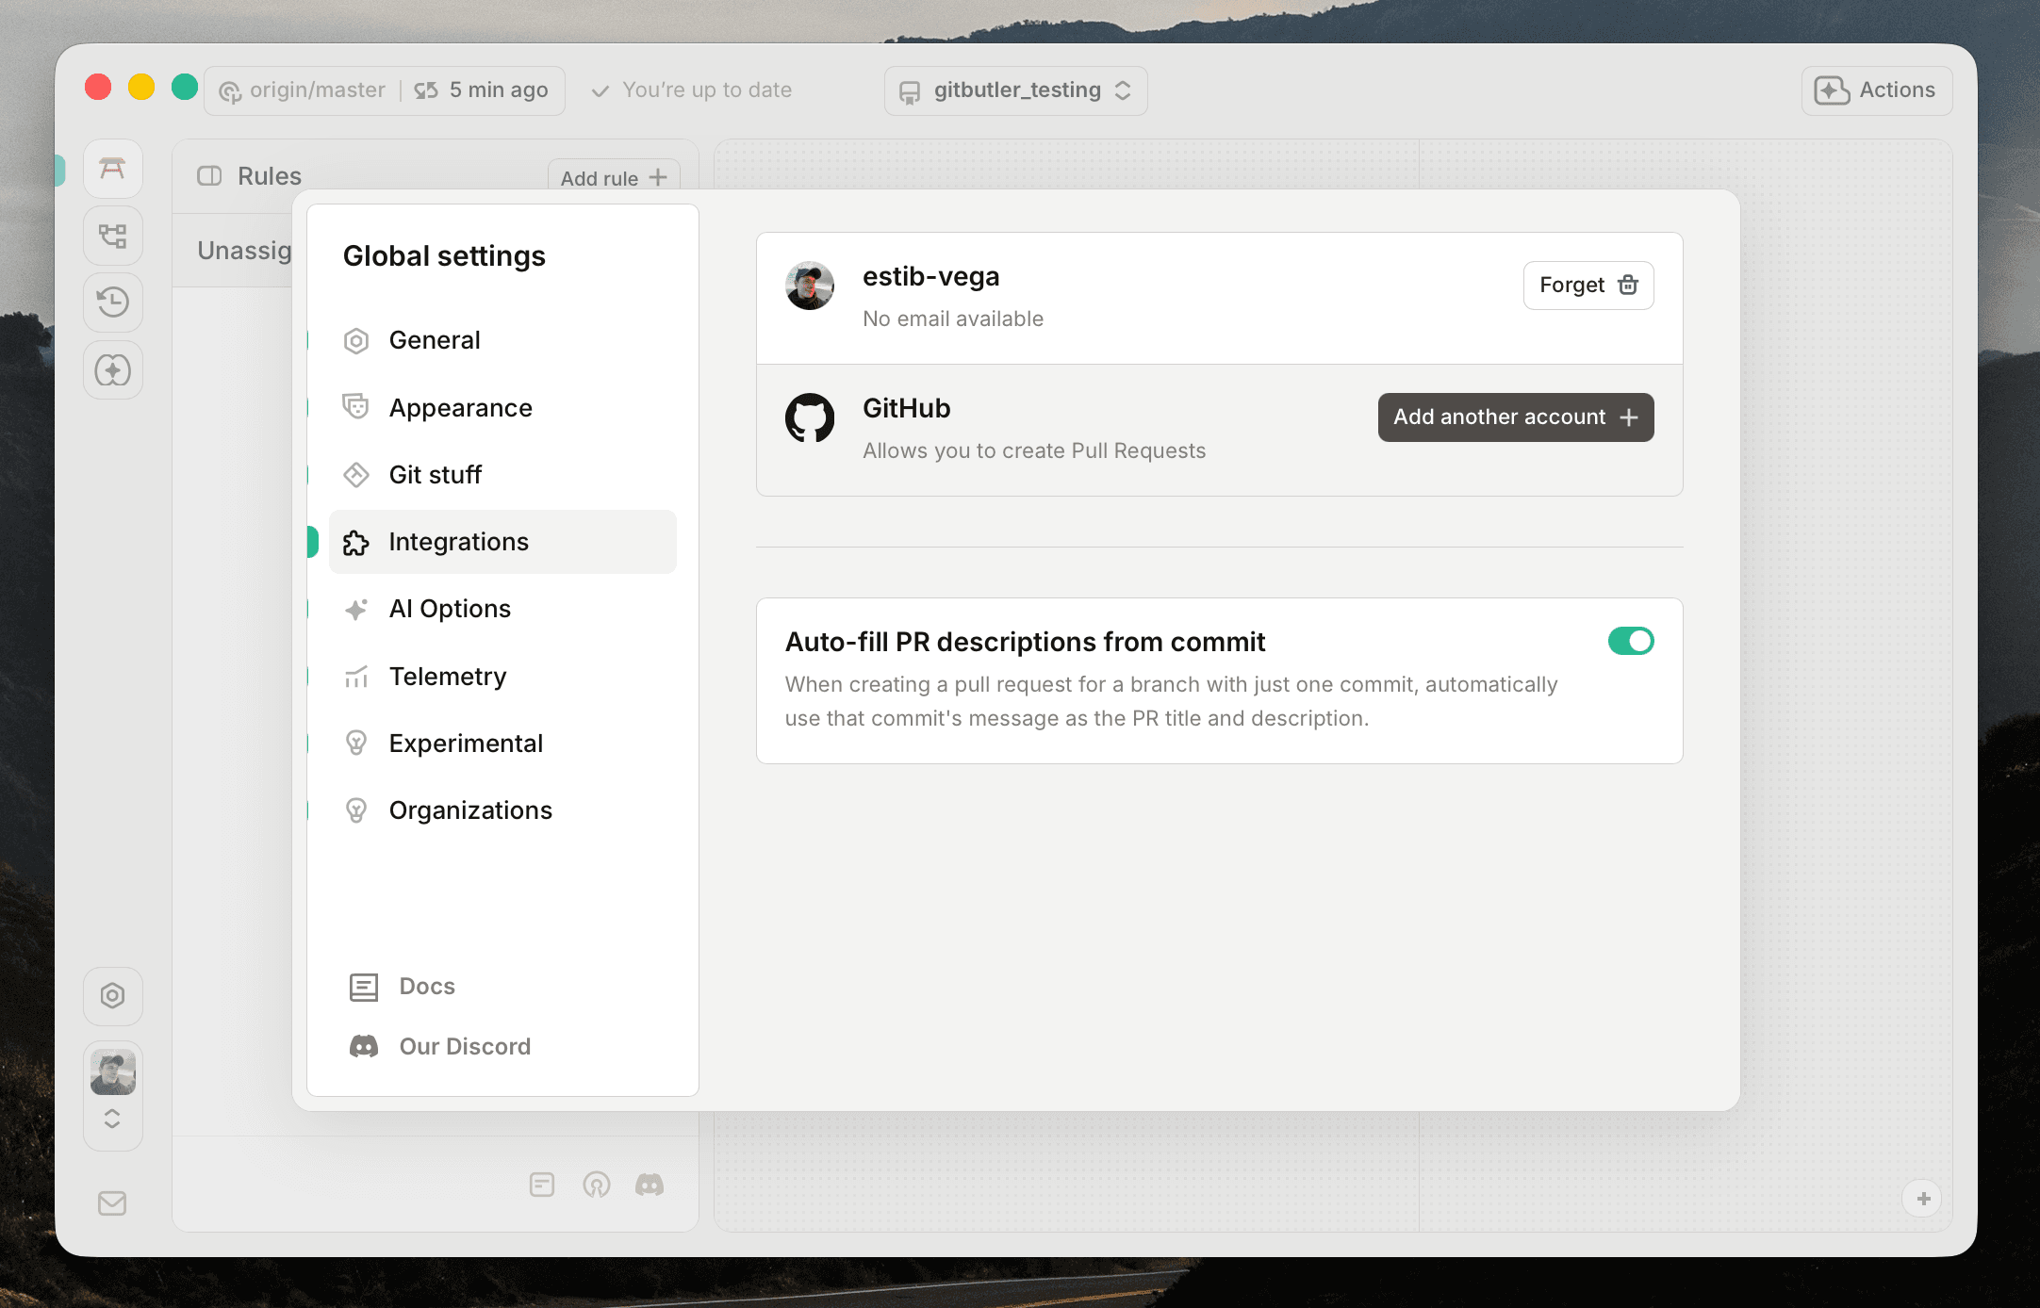Select the Organizations settings section
The image size is (2040, 1308).
tap(470, 810)
